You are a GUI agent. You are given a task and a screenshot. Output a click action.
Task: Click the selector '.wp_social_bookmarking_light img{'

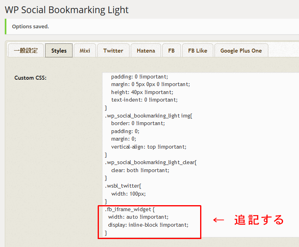tap(149, 116)
